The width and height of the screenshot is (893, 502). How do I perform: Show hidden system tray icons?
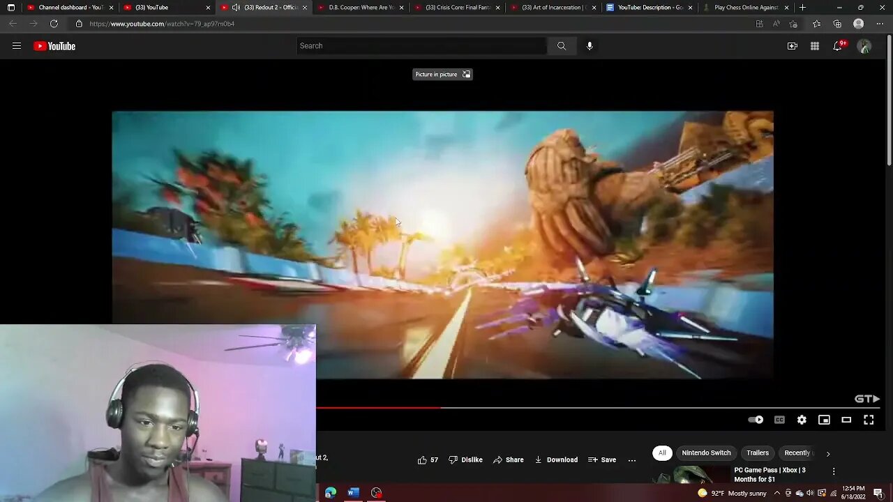(777, 493)
